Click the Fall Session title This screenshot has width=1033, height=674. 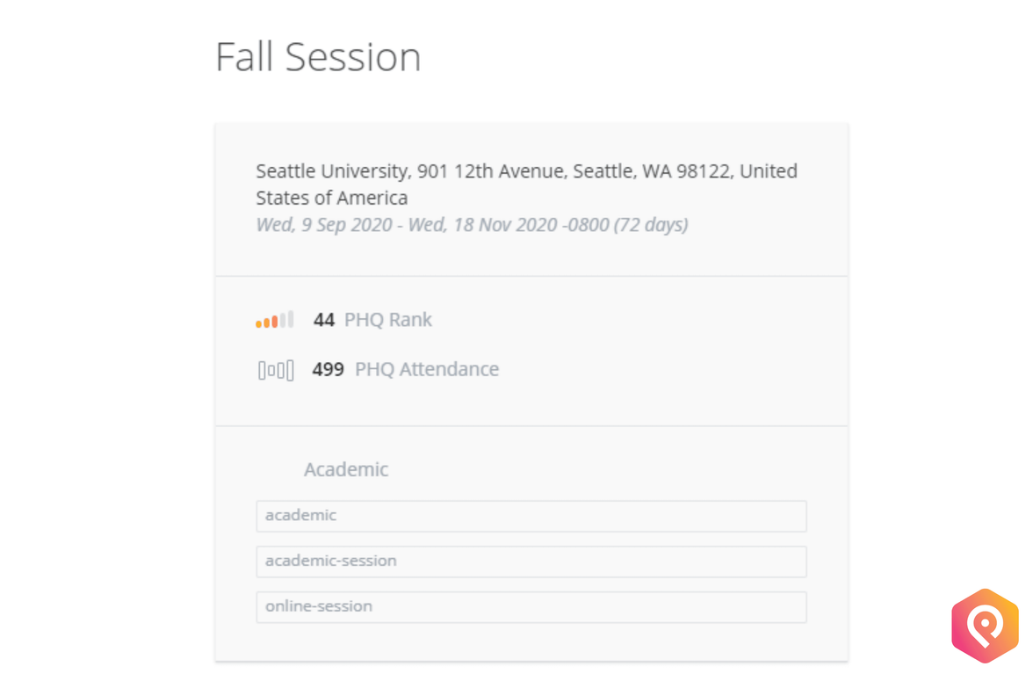[x=317, y=56]
